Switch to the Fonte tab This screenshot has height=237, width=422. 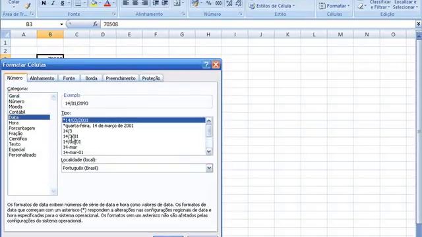tap(69, 78)
